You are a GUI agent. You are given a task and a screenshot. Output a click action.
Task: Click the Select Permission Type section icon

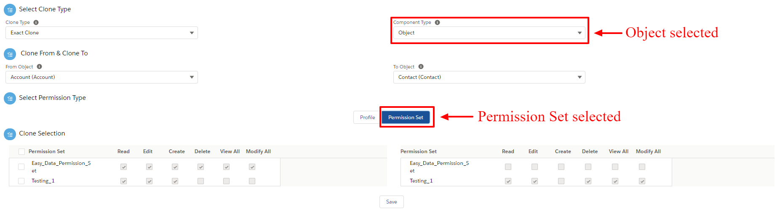(x=10, y=98)
